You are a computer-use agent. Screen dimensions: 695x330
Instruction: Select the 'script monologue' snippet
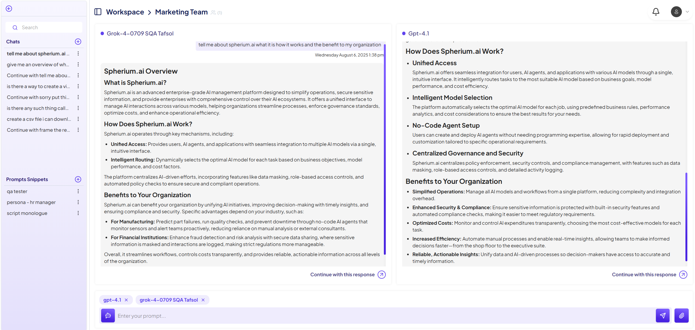pos(27,213)
